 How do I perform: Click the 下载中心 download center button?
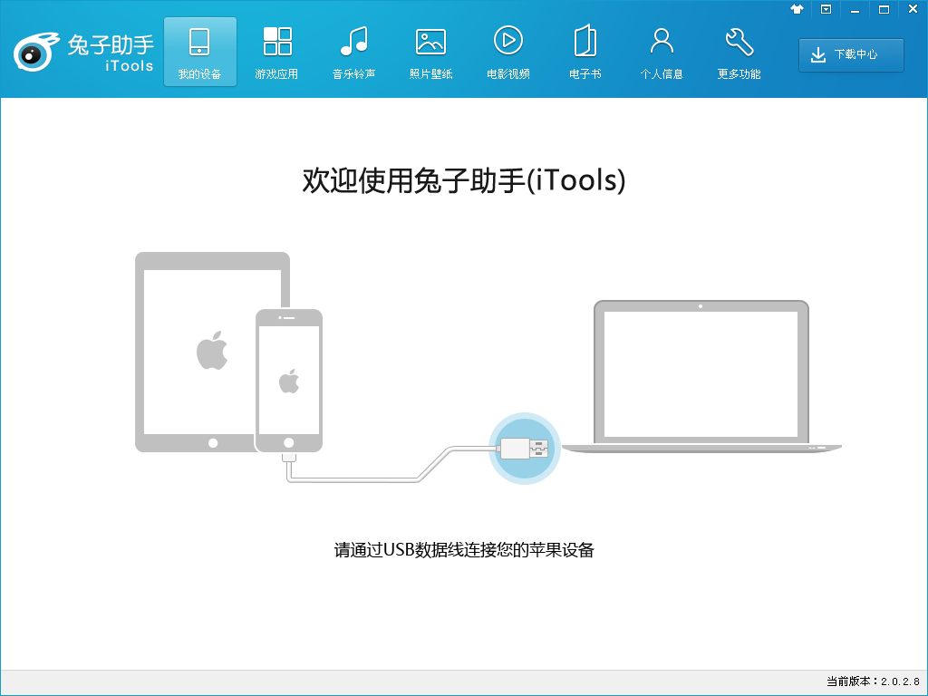click(851, 55)
